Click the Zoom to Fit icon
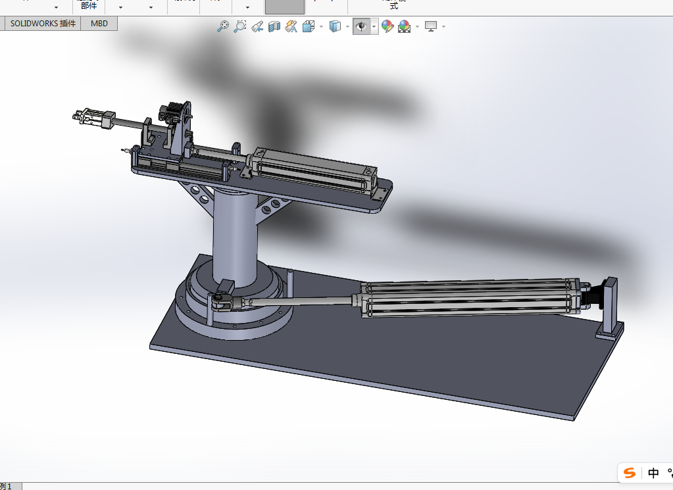This screenshot has width=673, height=490. [x=224, y=26]
